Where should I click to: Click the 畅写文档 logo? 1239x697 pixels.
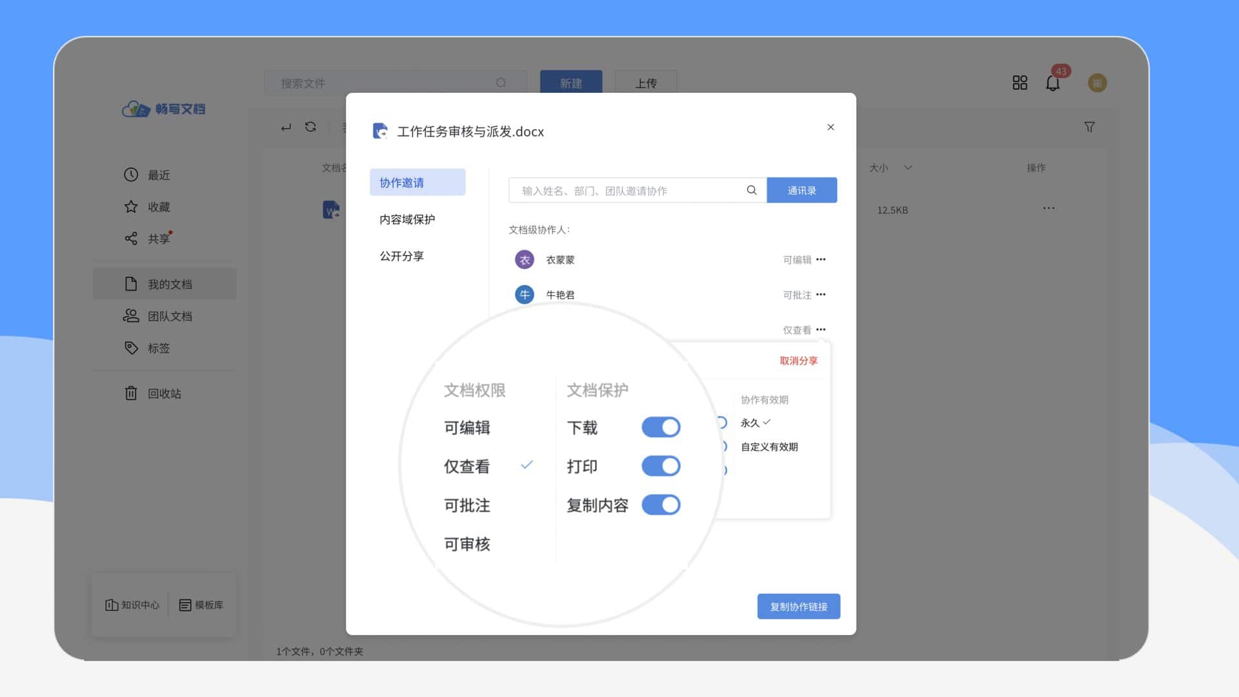(x=163, y=109)
